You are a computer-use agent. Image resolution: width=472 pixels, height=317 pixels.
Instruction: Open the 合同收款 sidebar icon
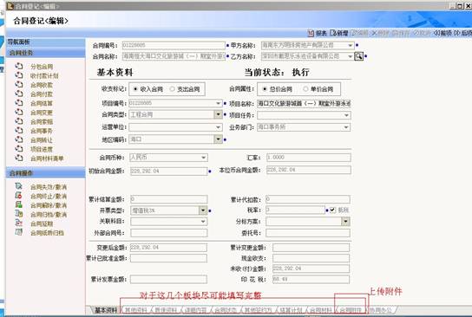tap(19, 85)
